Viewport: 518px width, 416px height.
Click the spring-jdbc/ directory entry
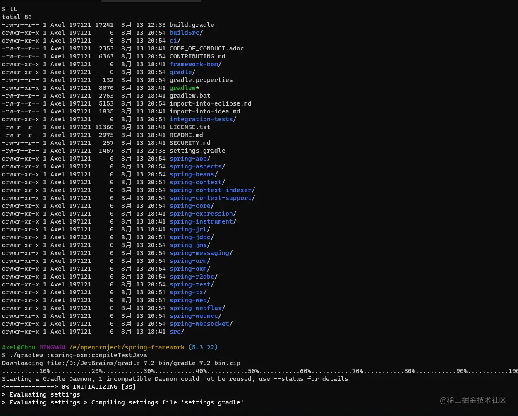click(192, 237)
